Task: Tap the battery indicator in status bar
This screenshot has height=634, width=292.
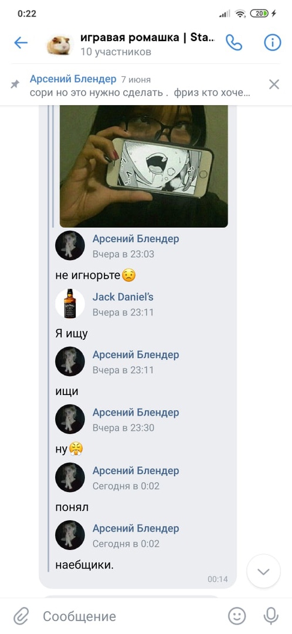Action: tap(259, 14)
